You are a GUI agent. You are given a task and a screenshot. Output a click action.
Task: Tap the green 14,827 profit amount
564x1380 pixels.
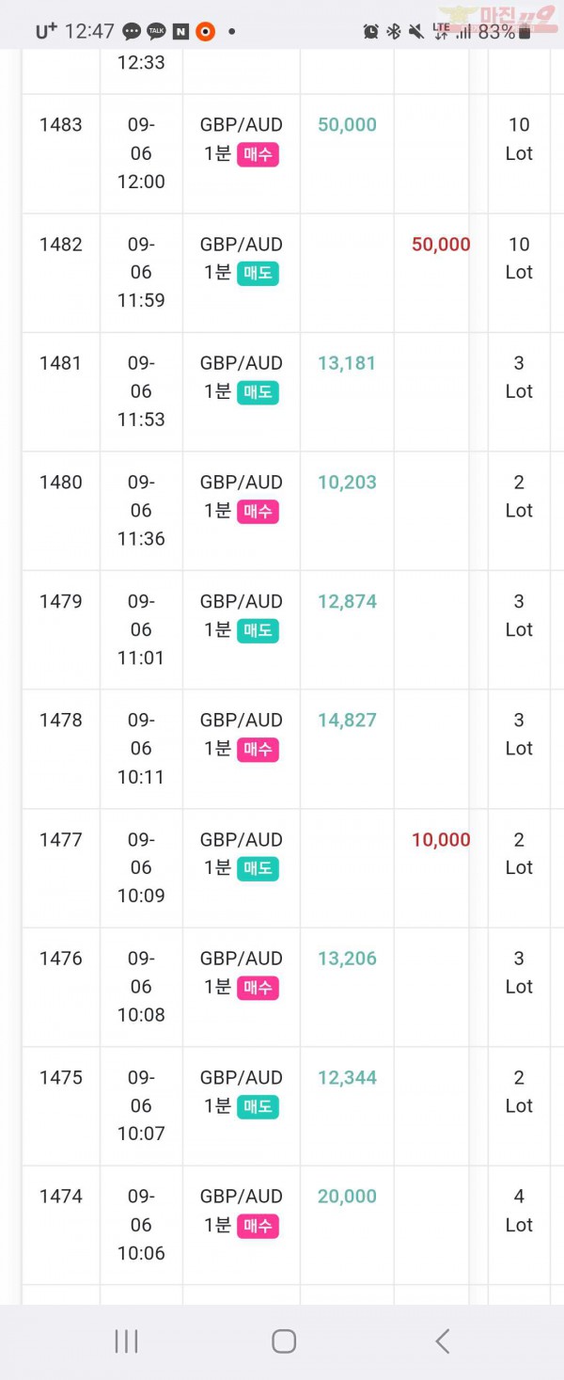tap(347, 721)
